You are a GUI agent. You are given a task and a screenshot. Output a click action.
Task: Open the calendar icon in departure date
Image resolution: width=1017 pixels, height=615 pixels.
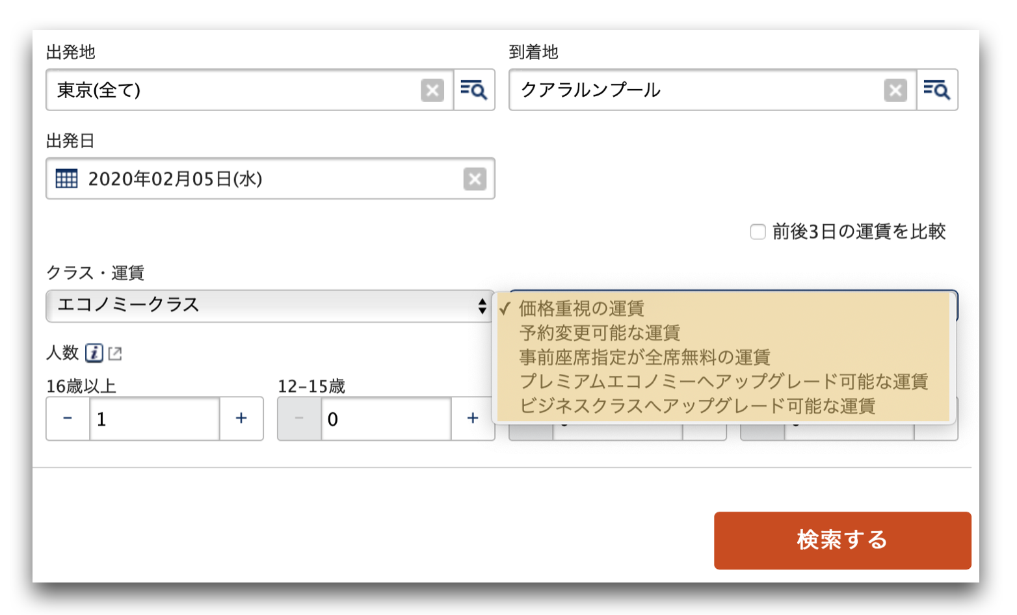tap(66, 178)
